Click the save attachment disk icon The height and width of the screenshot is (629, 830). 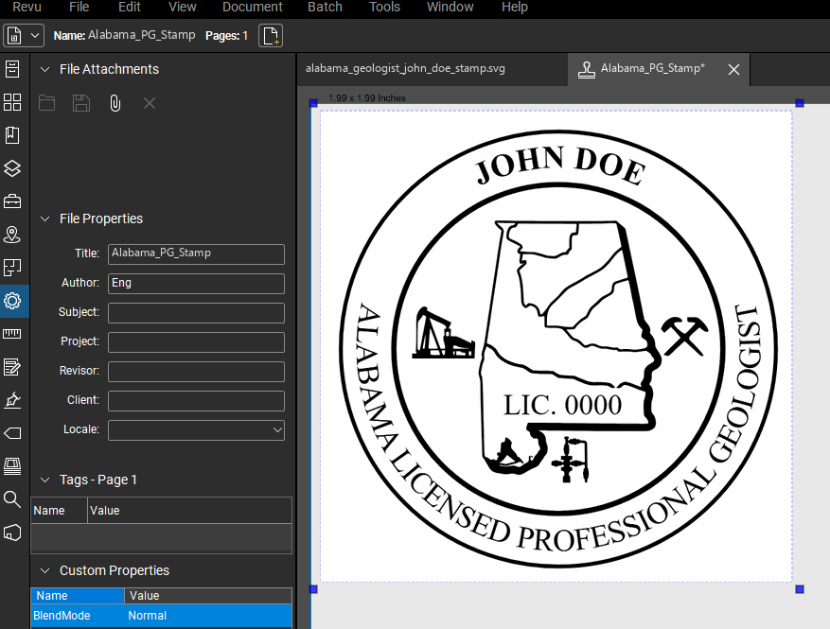[81, 103]
